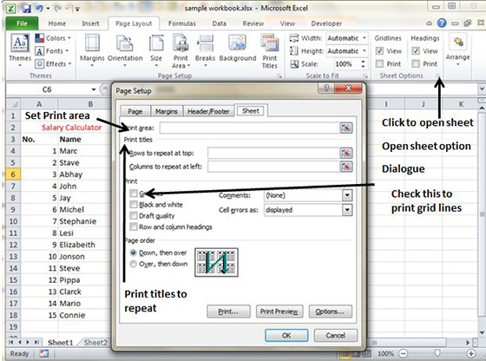Viewport: 486px width, 361px height.
Task: Click Cancel in Page Setup dialog
Action: (x=335, y=335)
